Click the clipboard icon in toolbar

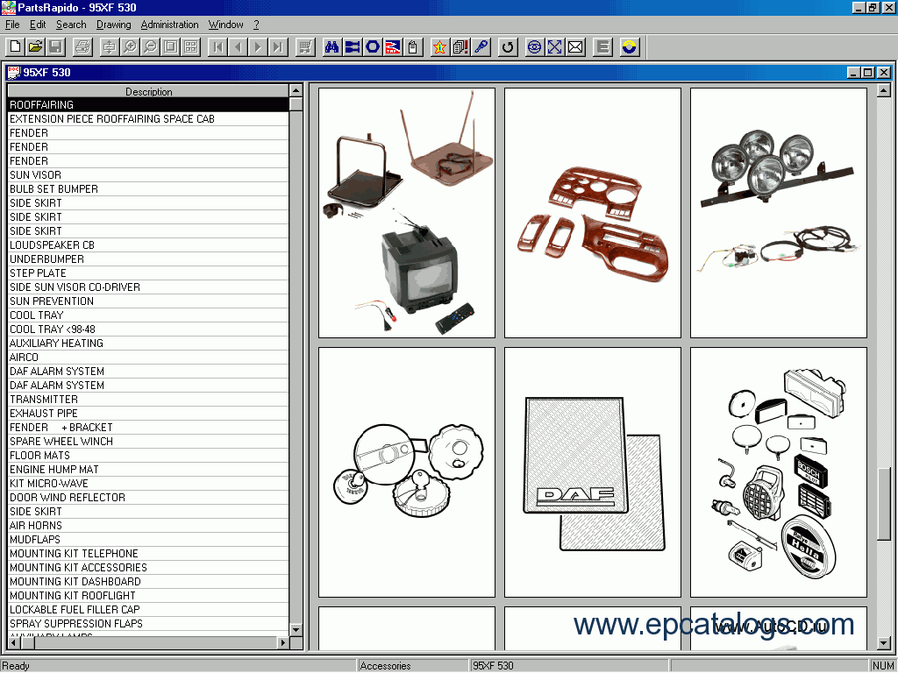point(413,47)
